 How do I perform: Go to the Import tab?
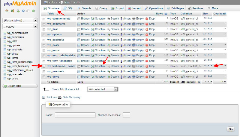click(134, 8)
